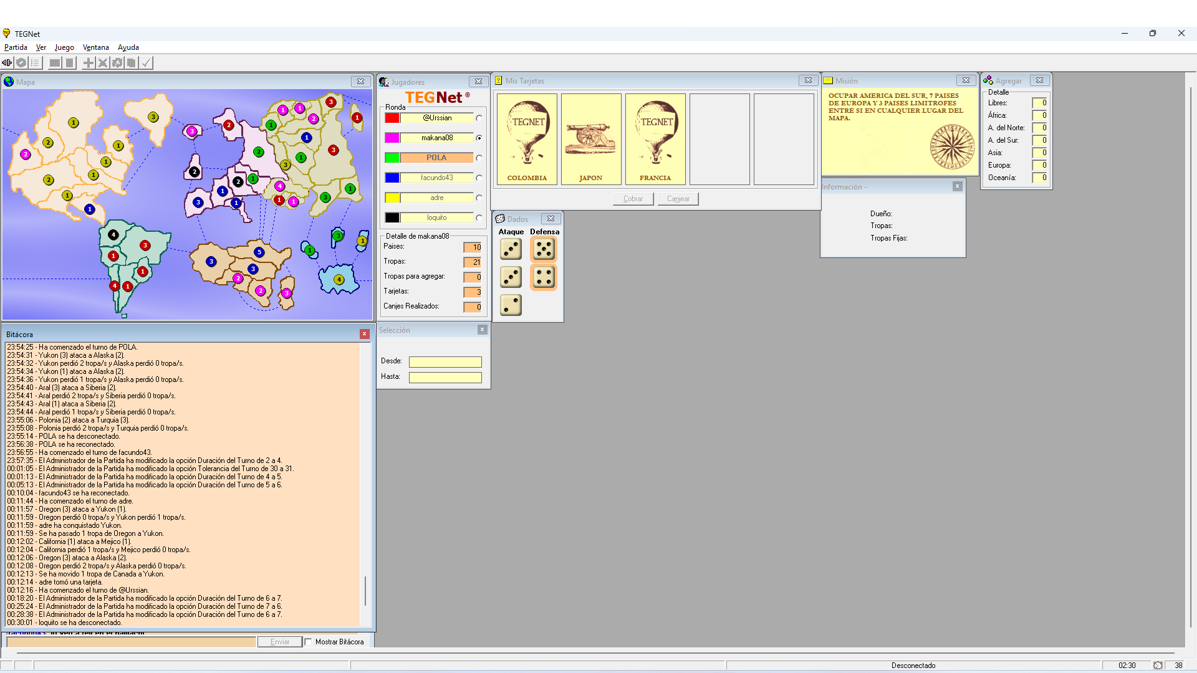Screen dimensions: 1197x673
Task: Enable the Mostrar Bitácora checkbox
Action: point(308,642)
